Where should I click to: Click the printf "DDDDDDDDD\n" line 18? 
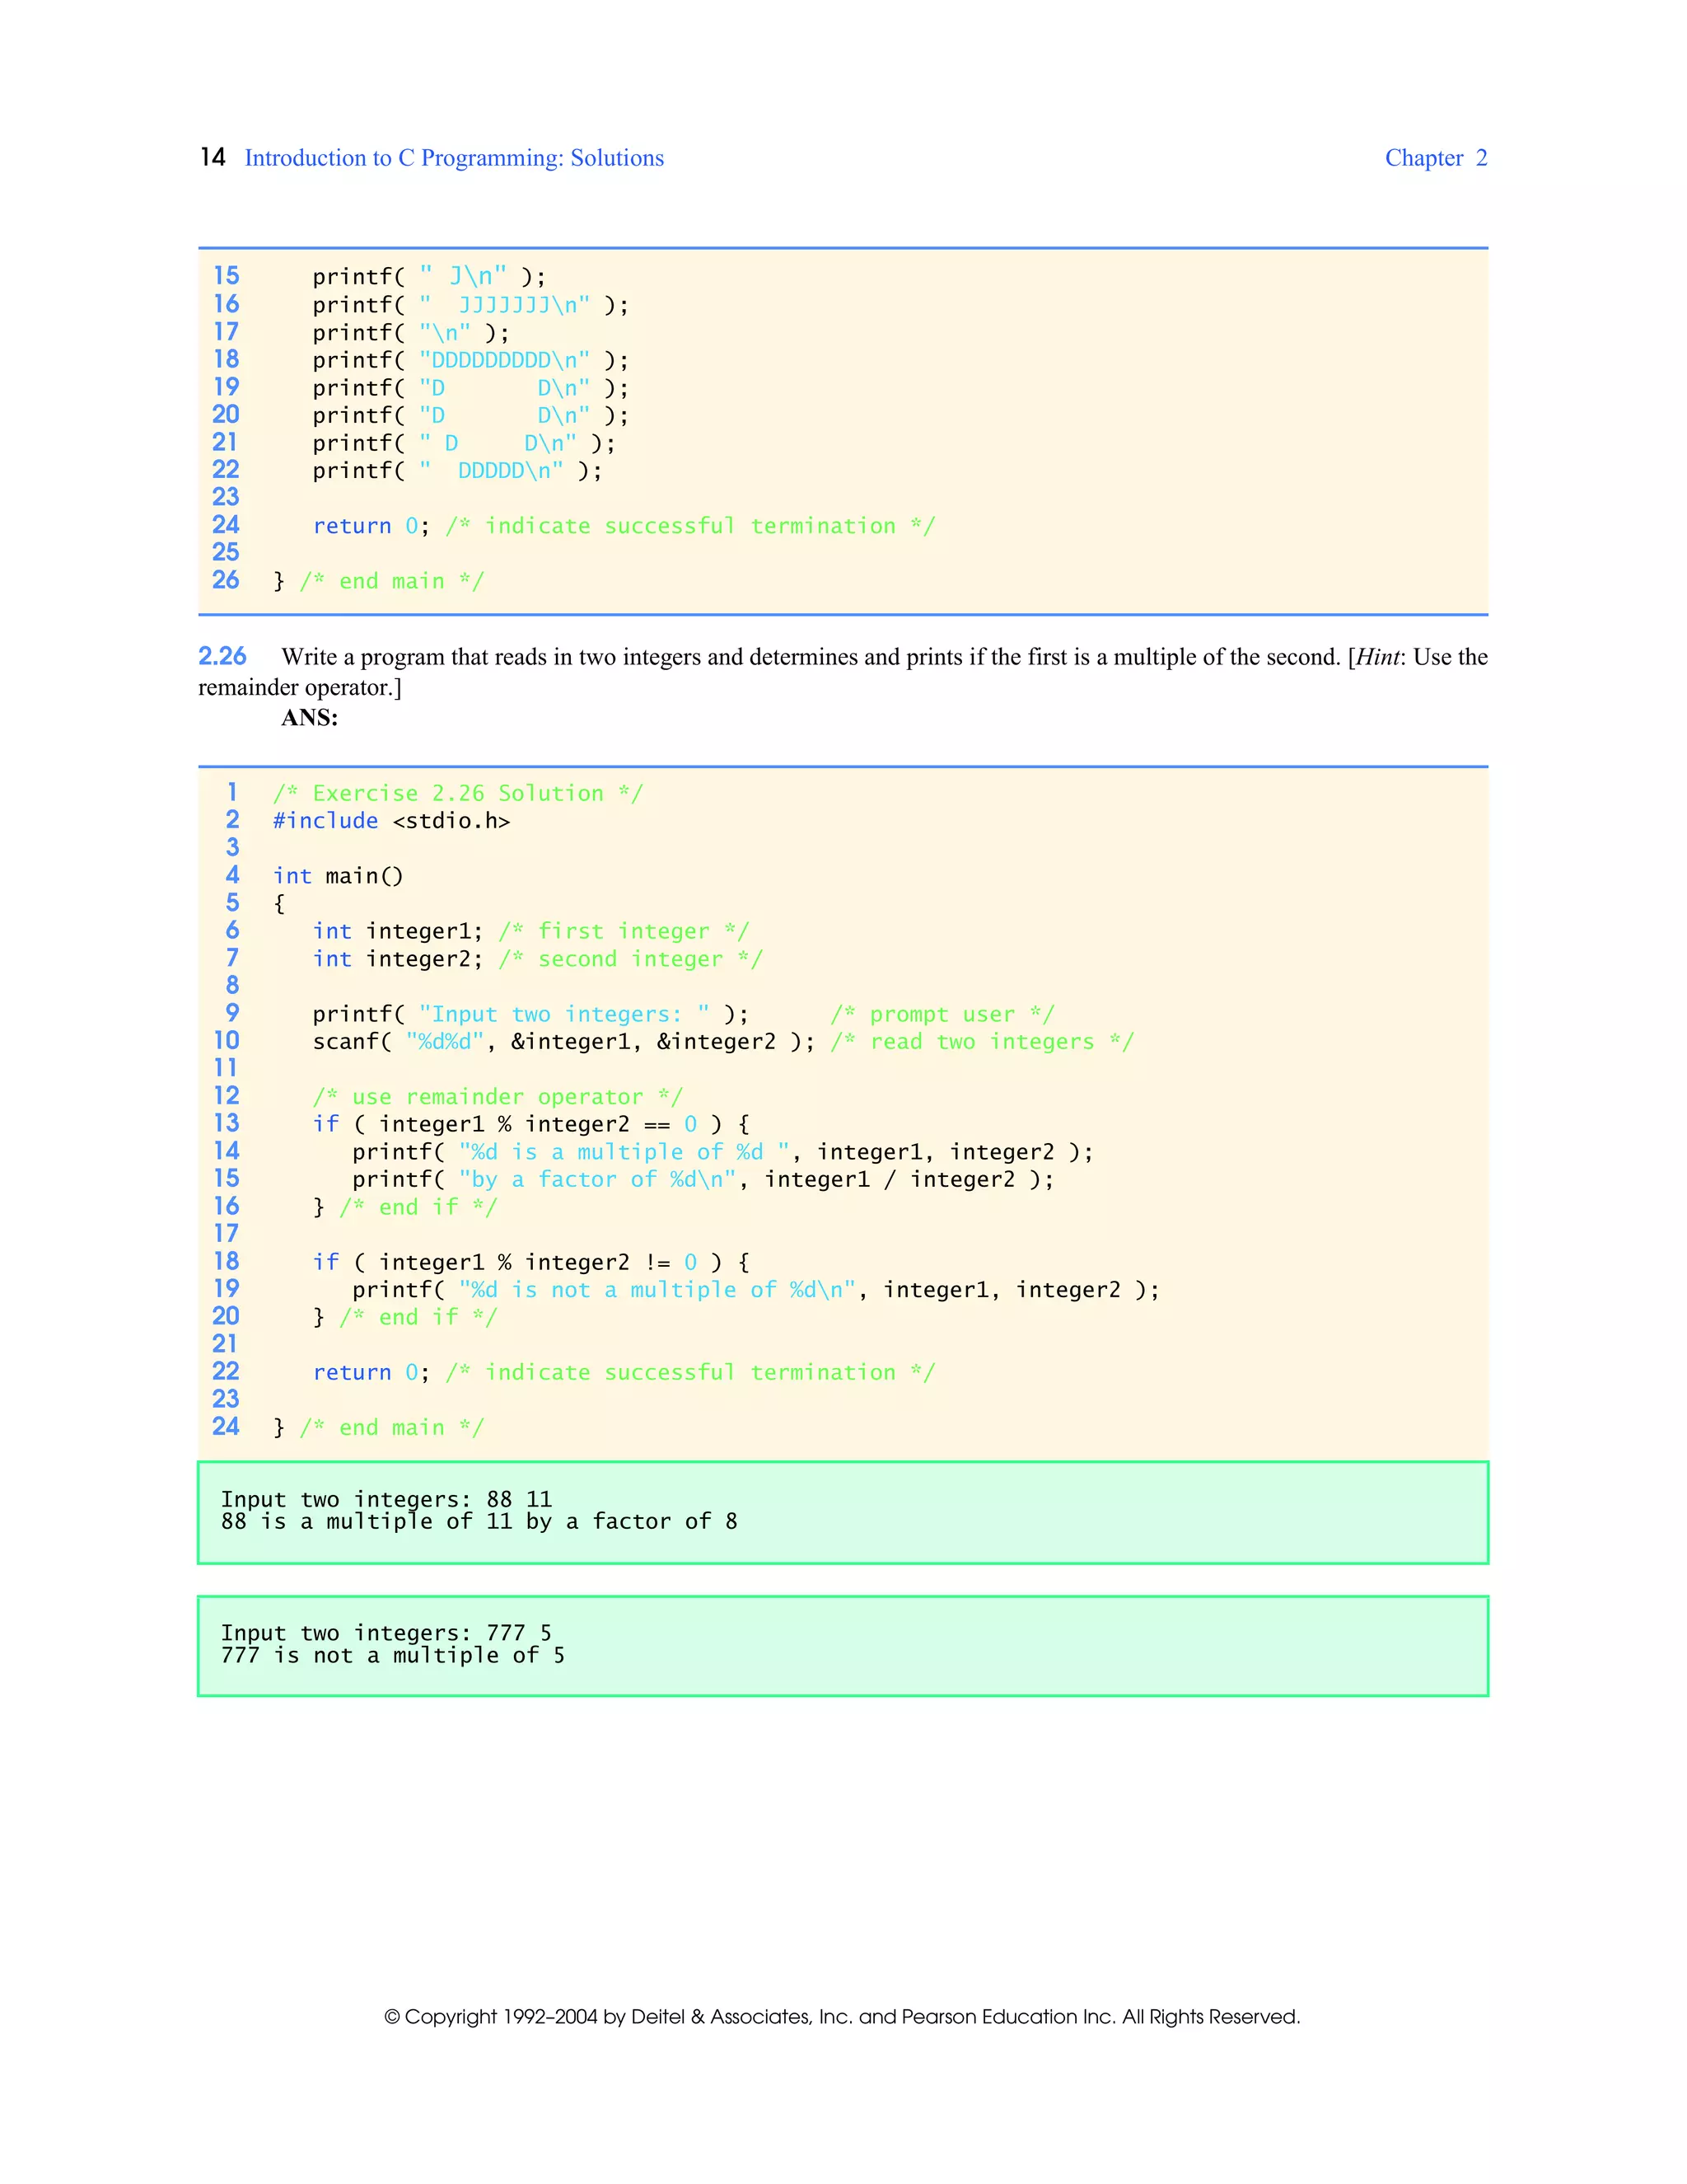pos(470,360)
